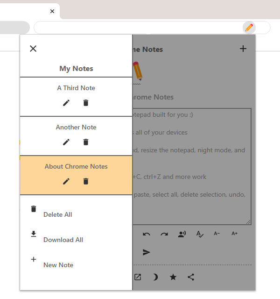Click the plus icon to add note
Image resolution: width=280 pixels, height=299 pixels.
click(x=243, y=49)
